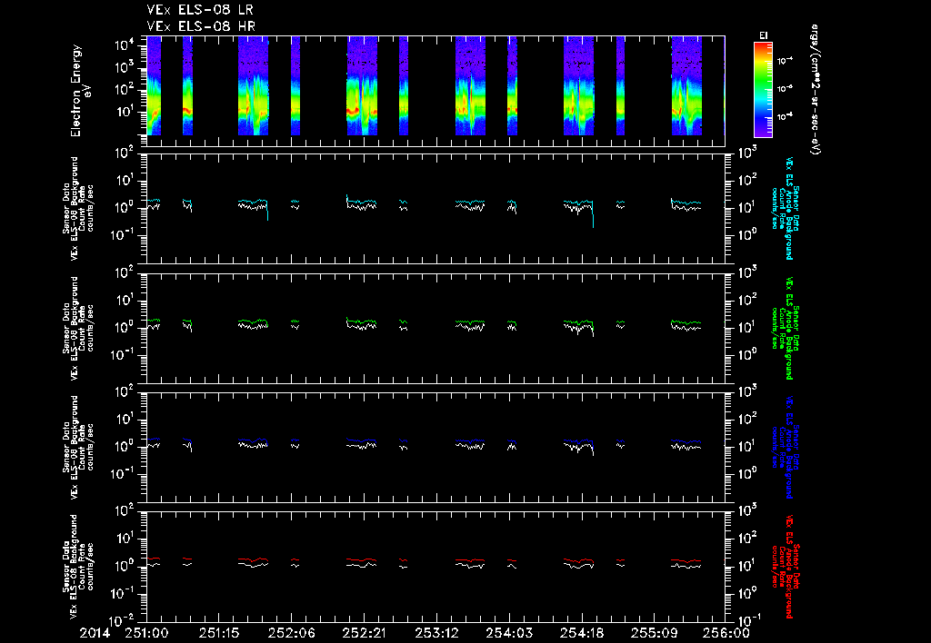Pick the '254:03' time axis label
This screenshot has height=643, width=931.
coord(509,634)
